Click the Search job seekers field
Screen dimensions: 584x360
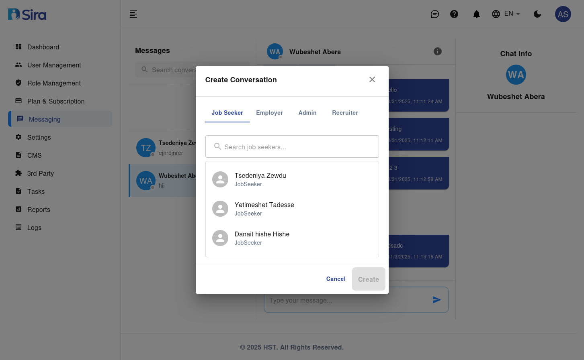pyautogui.click(x=292, y=147)
